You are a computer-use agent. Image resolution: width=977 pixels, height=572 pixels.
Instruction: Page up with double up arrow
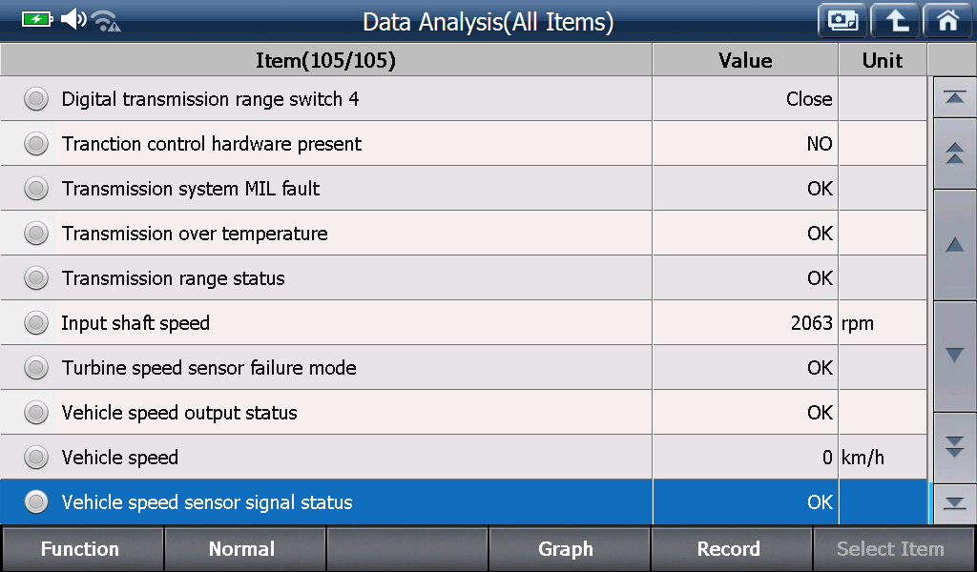pos(954,153)
